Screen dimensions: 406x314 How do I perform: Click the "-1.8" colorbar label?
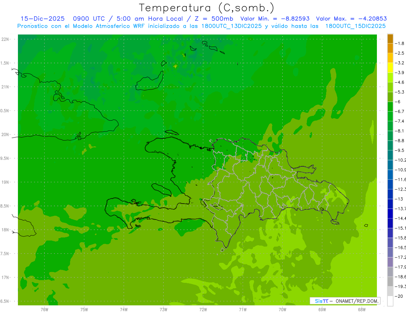400,43
